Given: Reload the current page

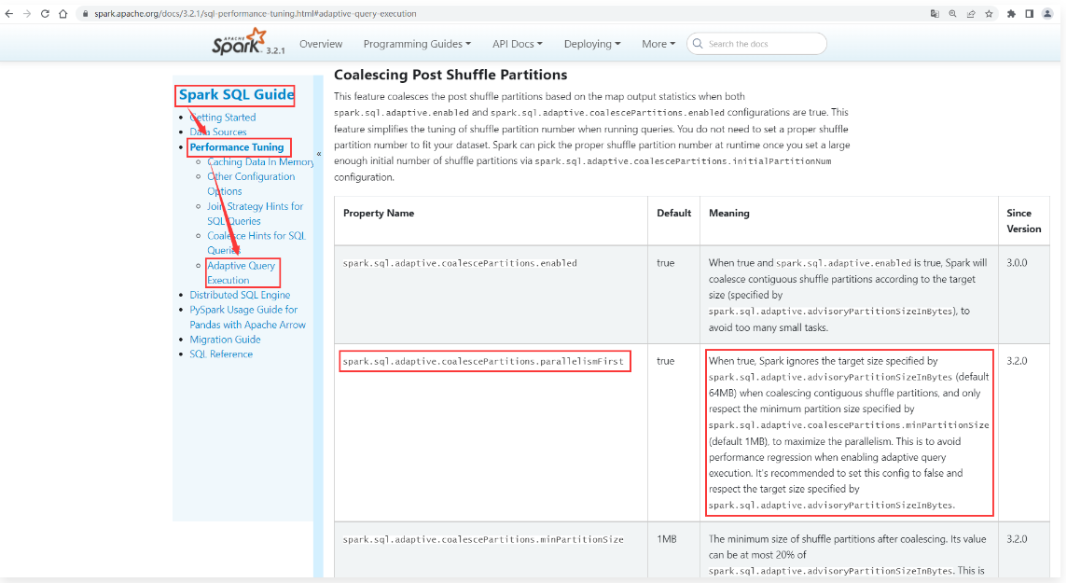Looking at the screenshot, I should click(45, 14).
